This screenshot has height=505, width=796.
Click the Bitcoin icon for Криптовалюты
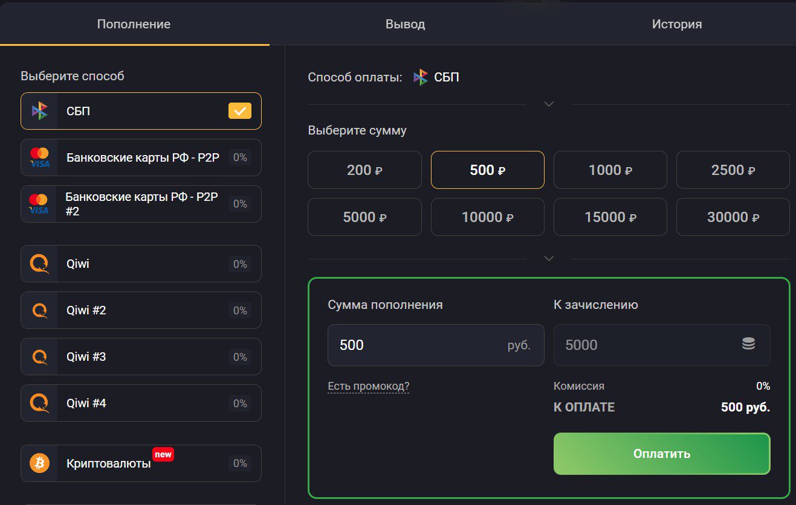point(39,463)
